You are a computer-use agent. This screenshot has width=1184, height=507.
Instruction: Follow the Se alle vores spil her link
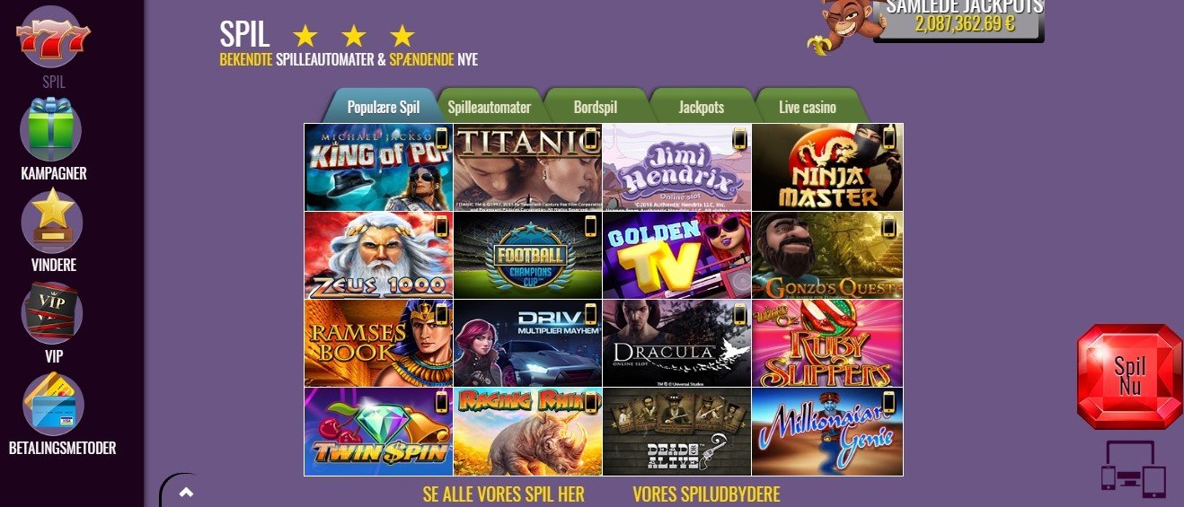tap(504, 494)
